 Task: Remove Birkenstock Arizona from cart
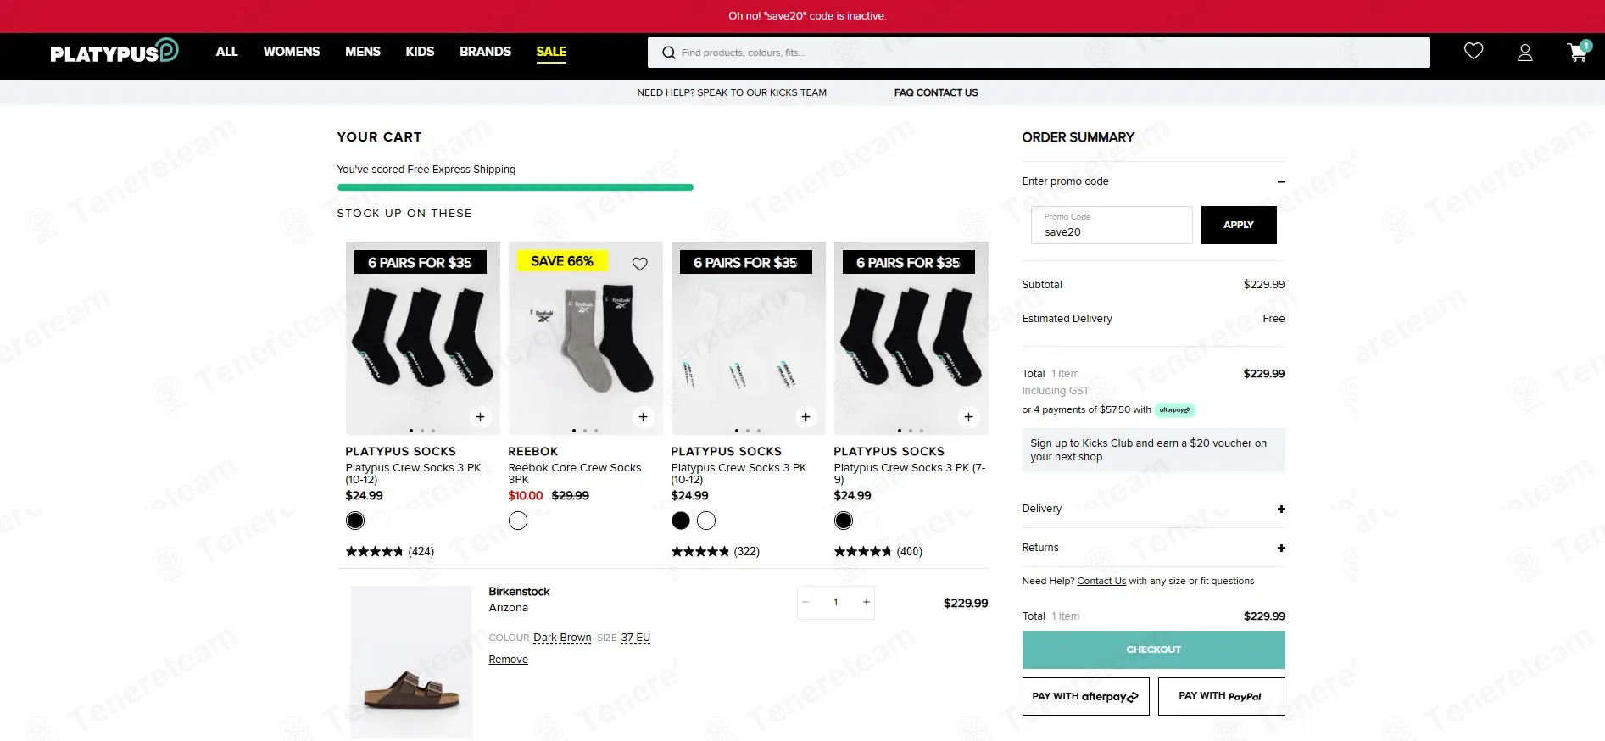[x=508, y=660]
